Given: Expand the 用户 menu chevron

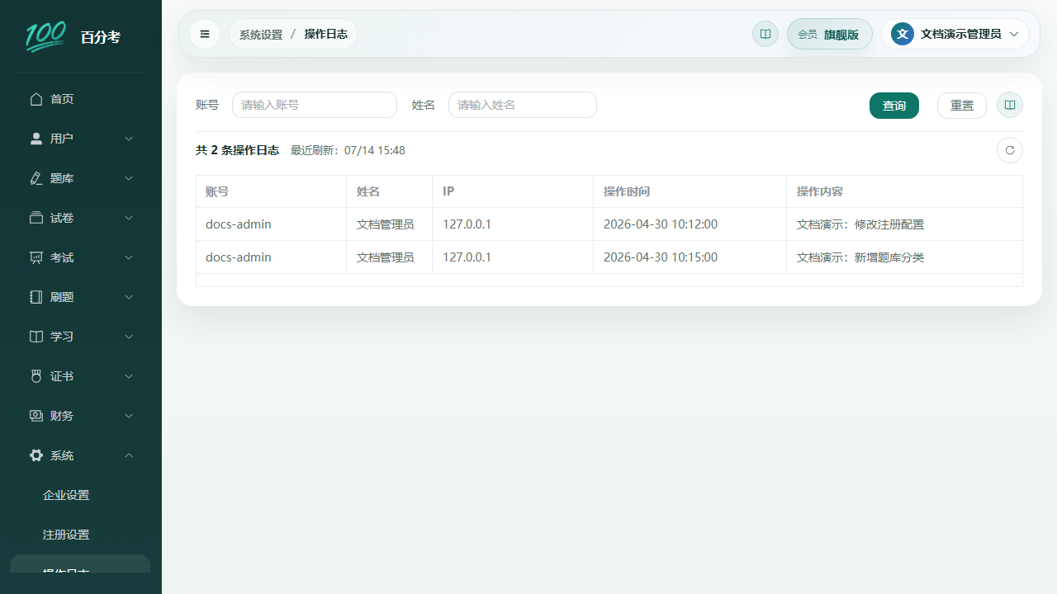Looking at the screenshot, I should coord(129,139).
